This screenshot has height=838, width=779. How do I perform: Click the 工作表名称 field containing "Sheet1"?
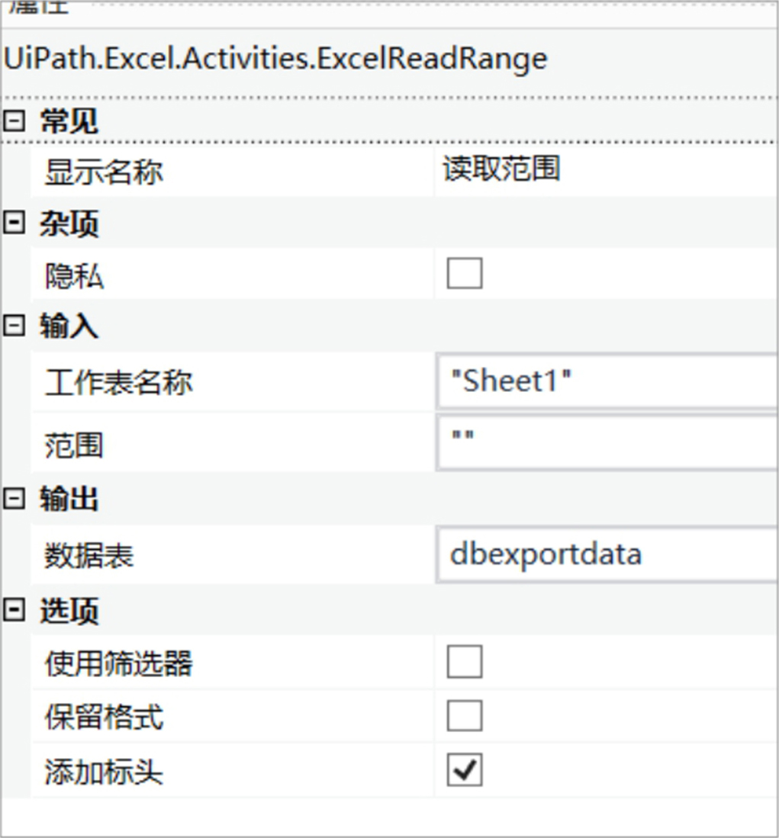pos(607,381)
